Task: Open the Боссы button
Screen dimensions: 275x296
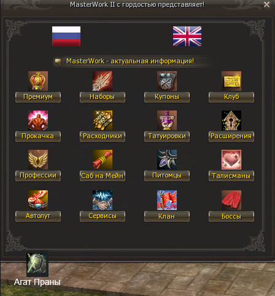Action: click(x=231, y=216)
